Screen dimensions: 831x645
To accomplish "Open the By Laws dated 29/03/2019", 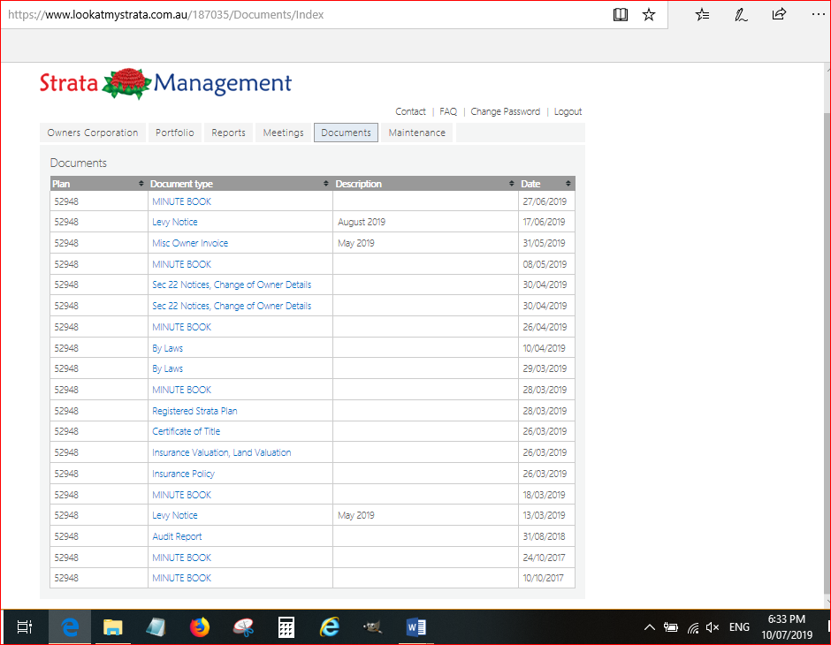I will click(x=167, y=368).
